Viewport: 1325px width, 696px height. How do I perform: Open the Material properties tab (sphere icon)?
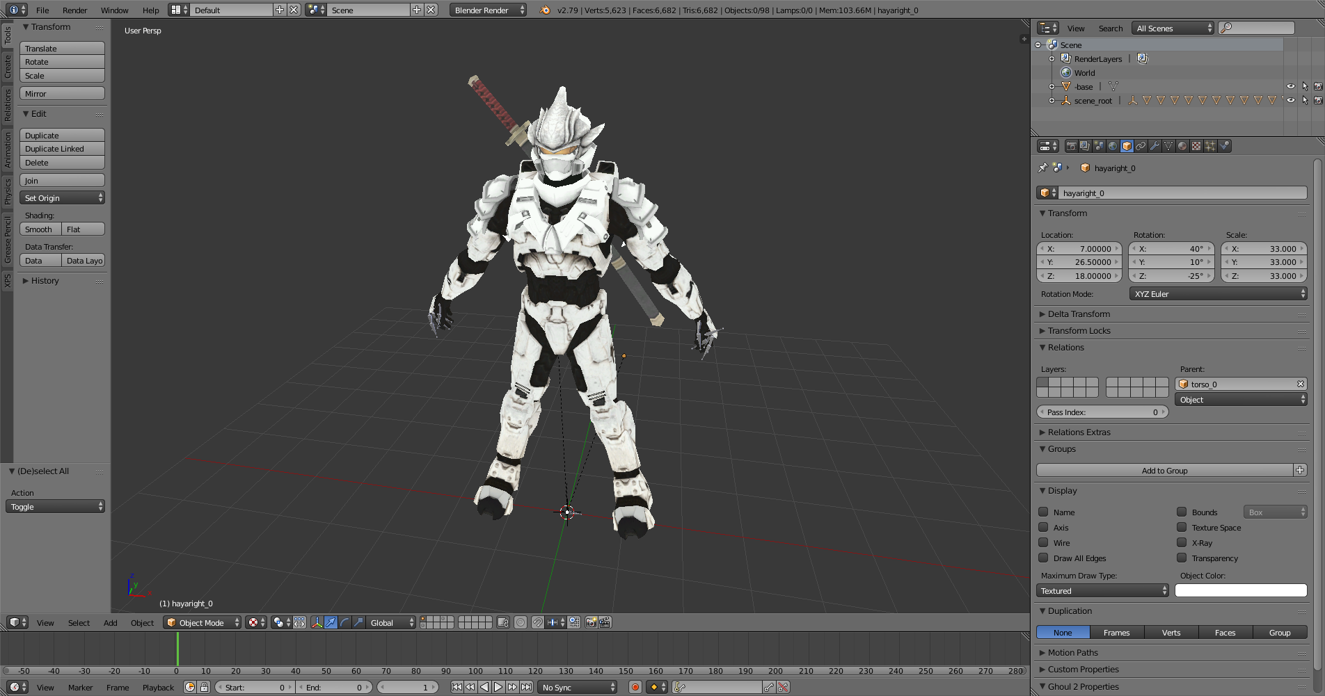[x=1182, y=146]
